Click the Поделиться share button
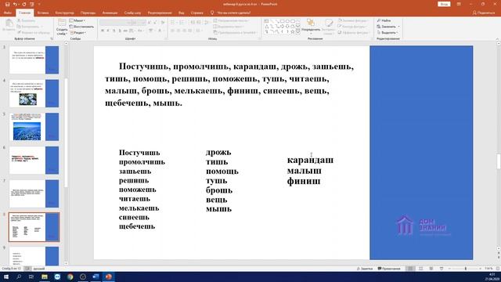Screen dimensions: 501x282 coord(484,13)
